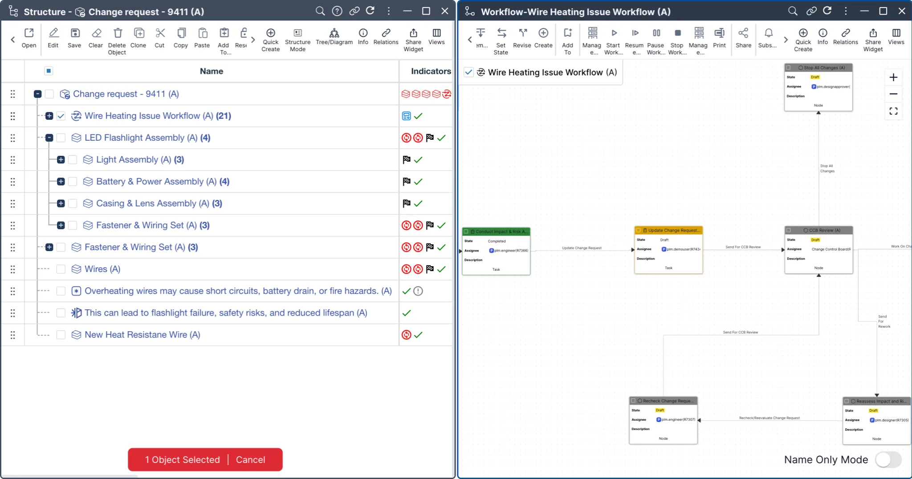Collapse the LED Flashlight Assembly node
Image resolution: width=912 pixels, height=479 pixels.
point(49,138)
